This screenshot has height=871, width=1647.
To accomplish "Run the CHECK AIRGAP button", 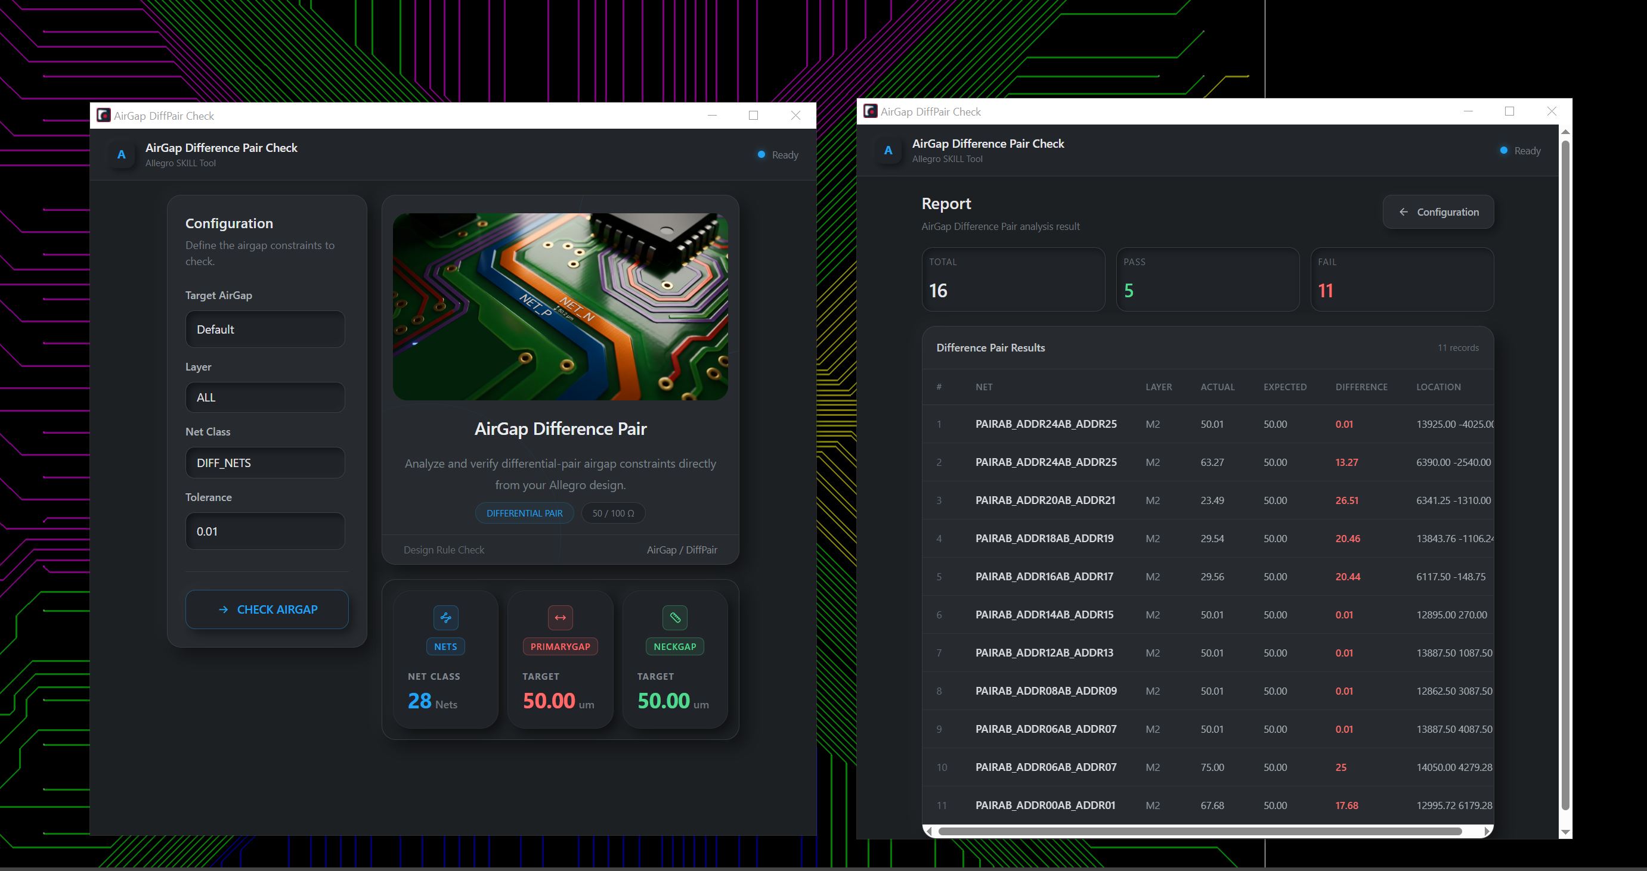I will (267, 609).
